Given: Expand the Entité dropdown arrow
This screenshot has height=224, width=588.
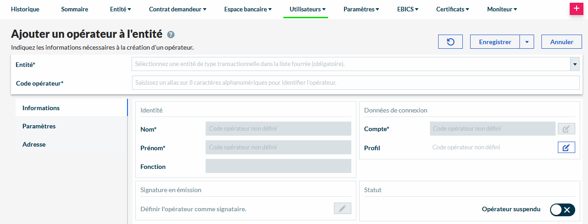Looking at the screenshot, I should point(575,64).
